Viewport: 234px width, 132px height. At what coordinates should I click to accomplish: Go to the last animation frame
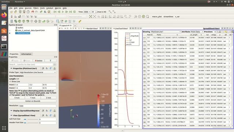pos(71,12)
